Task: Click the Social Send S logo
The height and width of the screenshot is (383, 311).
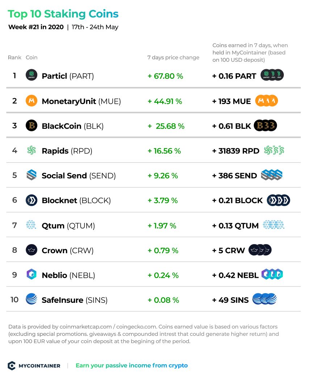Action: (x=31, y=175)
